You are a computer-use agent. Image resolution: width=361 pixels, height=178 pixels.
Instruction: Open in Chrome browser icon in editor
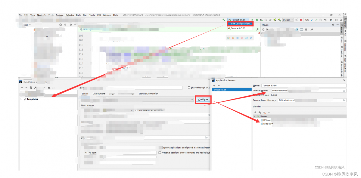tap(228, 38)
